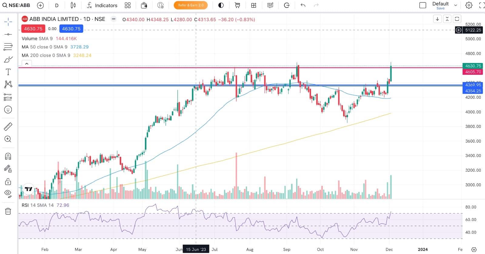The height and width of the screenshot is (254, 485).
Task: Toggle stay in drawing mode
Action: (8, 169)
